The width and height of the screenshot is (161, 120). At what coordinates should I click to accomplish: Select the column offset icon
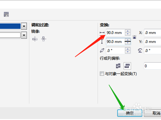pos(127,66)
